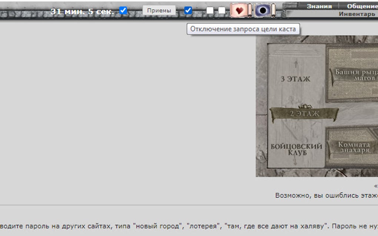Uncheck the box next to the timer
This screenshot has height=236, width=378.
[x=122, y=10]
